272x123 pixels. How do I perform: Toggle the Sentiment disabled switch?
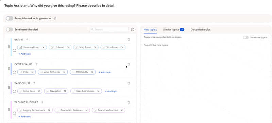pyautogui.click(x=10, y=29)
